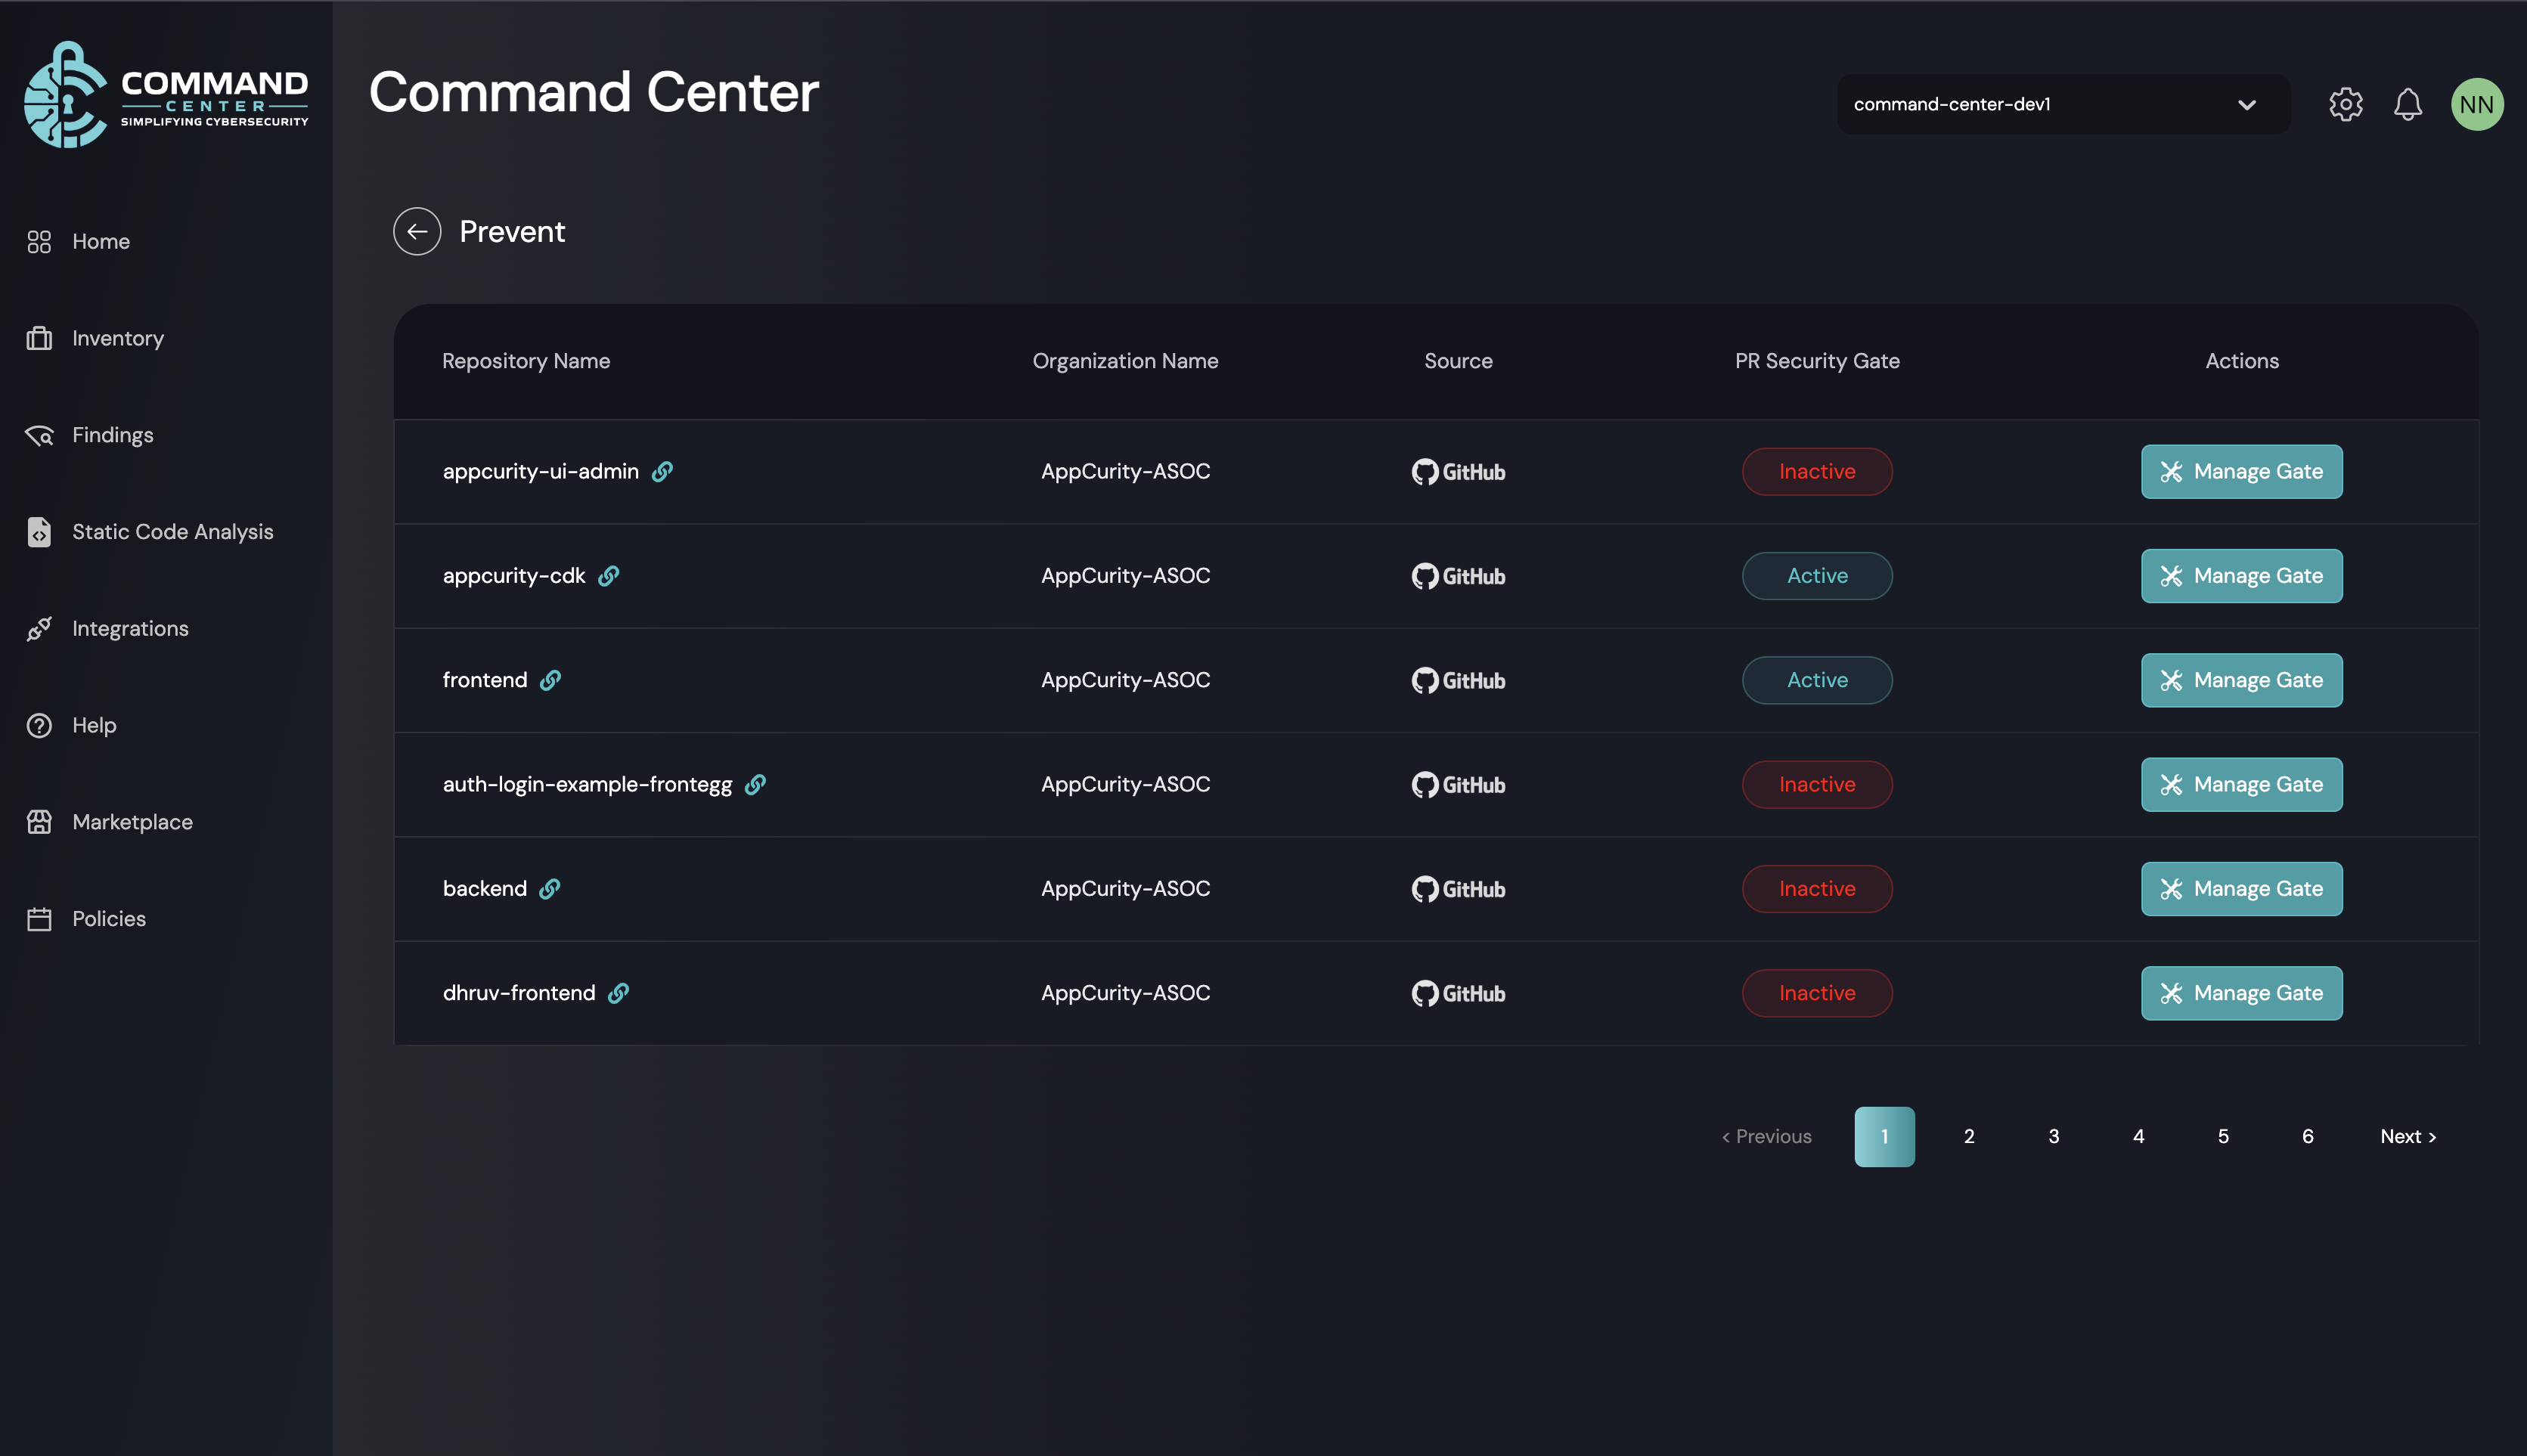Image resolution: width=2527 pixels, height=1456 pixels.
Task: Click Manage Gate for frontend repository
Action: (2241, 680)
